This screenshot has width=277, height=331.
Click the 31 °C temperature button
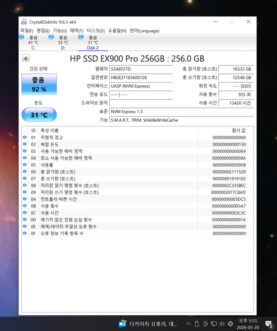click(x=39, y=115)
